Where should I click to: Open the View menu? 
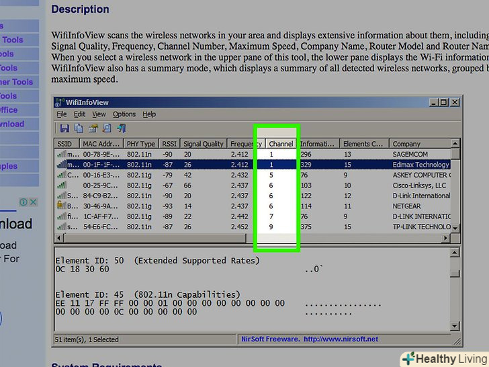(x=99, y=115)
